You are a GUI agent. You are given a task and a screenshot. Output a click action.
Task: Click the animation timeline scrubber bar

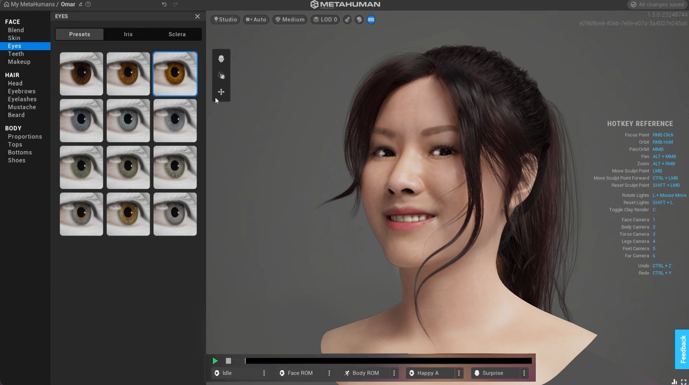388,361
